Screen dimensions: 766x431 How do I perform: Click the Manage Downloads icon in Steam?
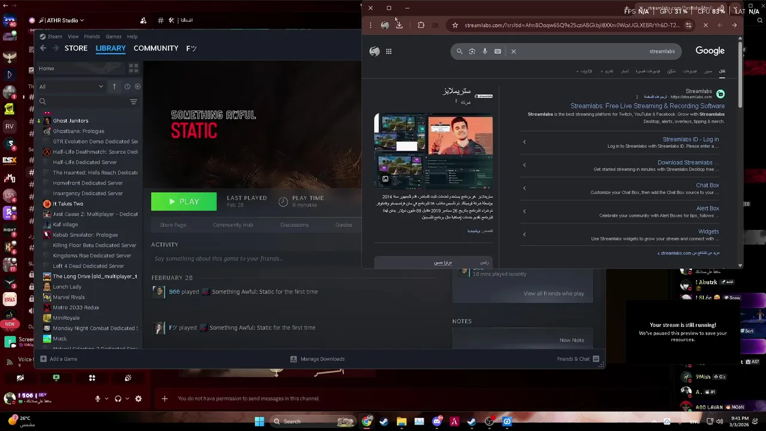point(293,359)
